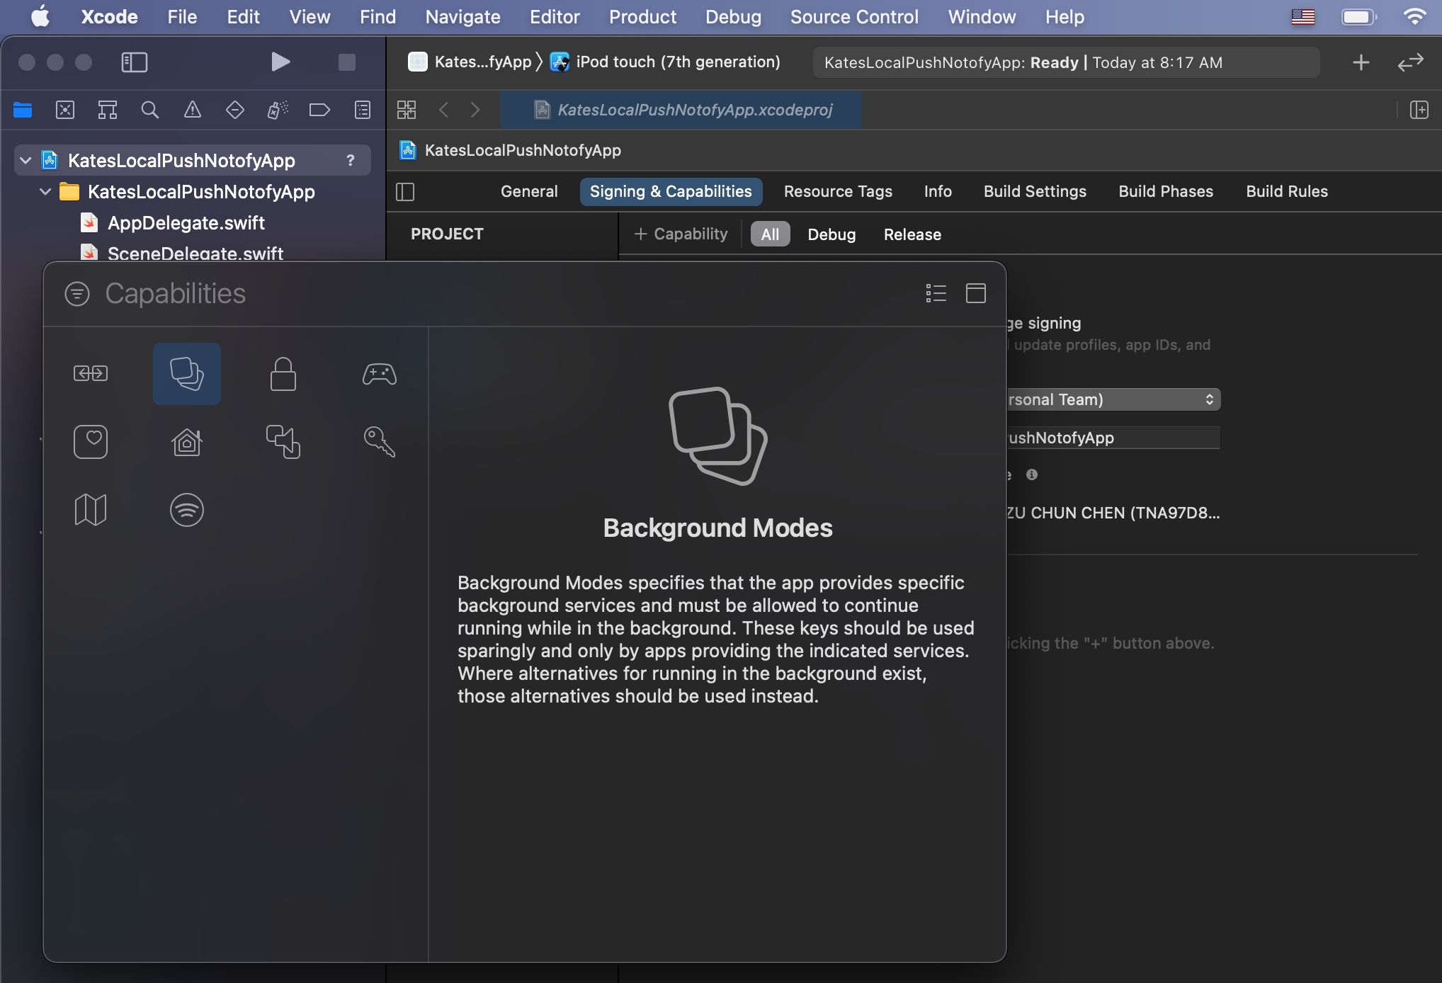The width and height of the screenshot is (1442, 983).
Task: Select the HomeKit house capability icon
Action: click(187, 442)
